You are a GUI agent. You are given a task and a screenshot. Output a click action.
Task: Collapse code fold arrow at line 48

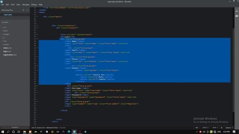click(x=37, y=86)
